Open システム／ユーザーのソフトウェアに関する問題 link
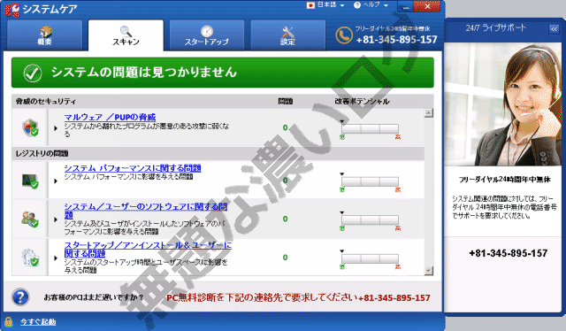The image size is (566, 331). [146, 211]
